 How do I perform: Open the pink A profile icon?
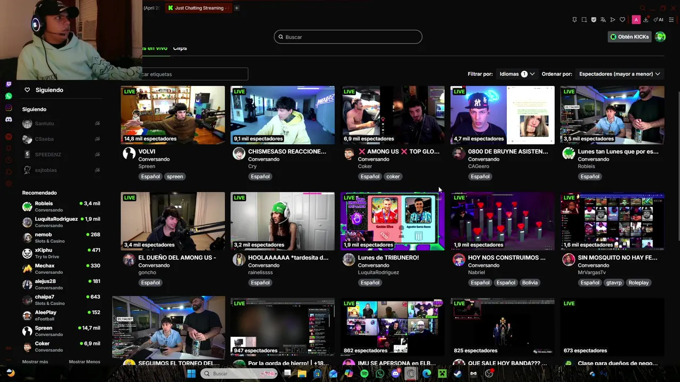coord(636,20)
